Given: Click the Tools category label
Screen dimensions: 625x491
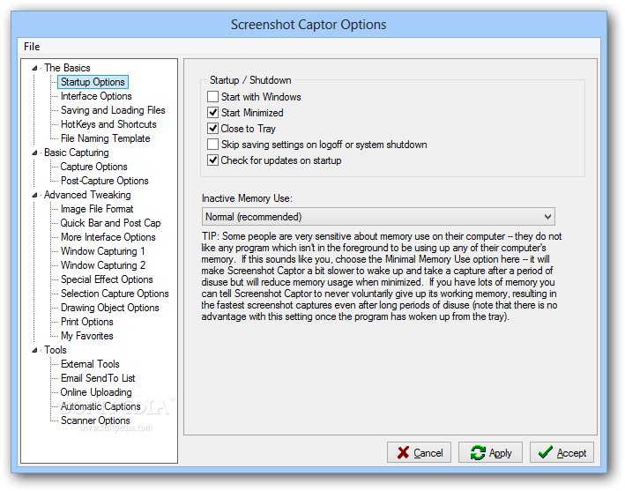Looking at the screenshot, I should coord(56,350).
